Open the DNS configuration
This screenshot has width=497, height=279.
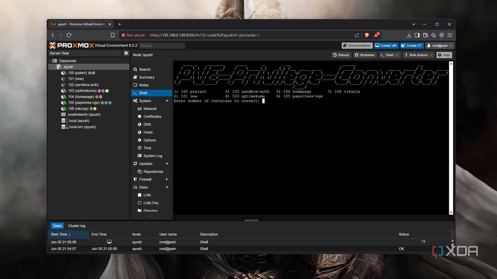(139, 124)
